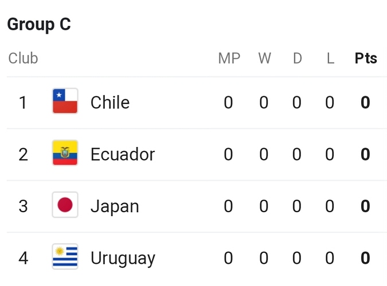Click the Pts column header
The height and width of the screenshot is (286, 387).
(x=366, y=58)
